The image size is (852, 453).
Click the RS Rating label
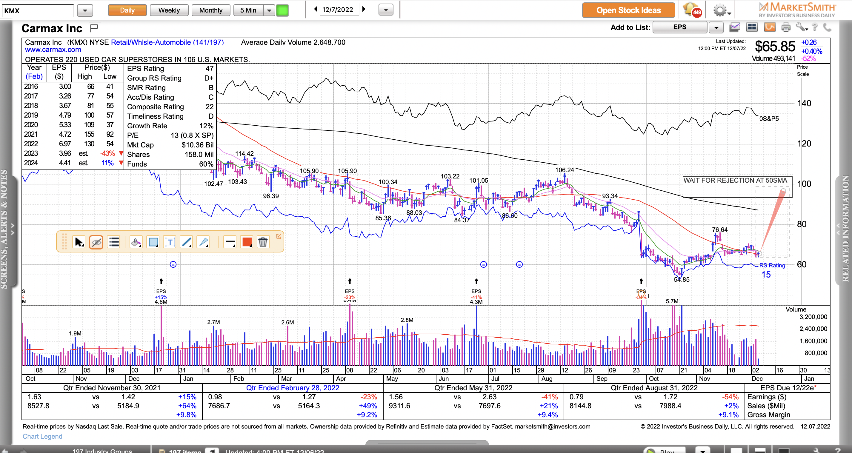pyautogui.click(x=772, y=265)
